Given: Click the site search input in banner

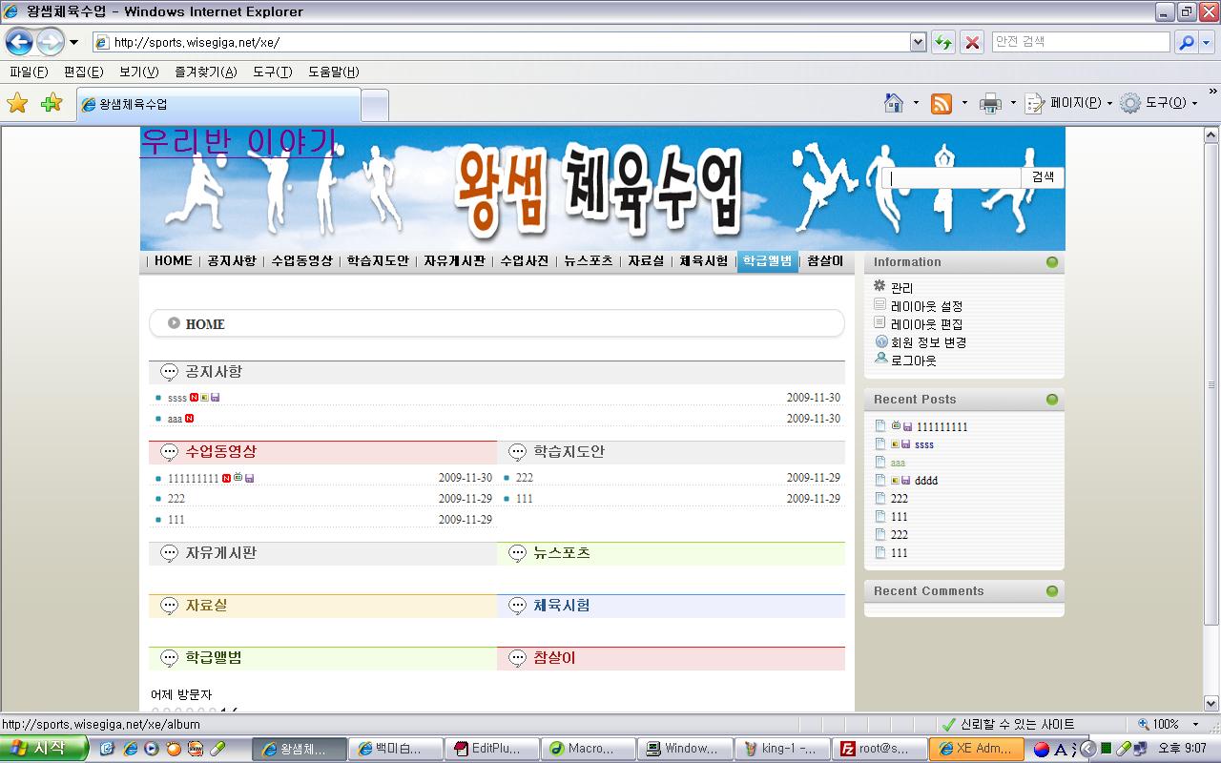Looking at the screenshot, I should coord(951,177).
